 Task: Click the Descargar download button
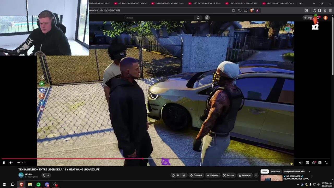(244, 175)
